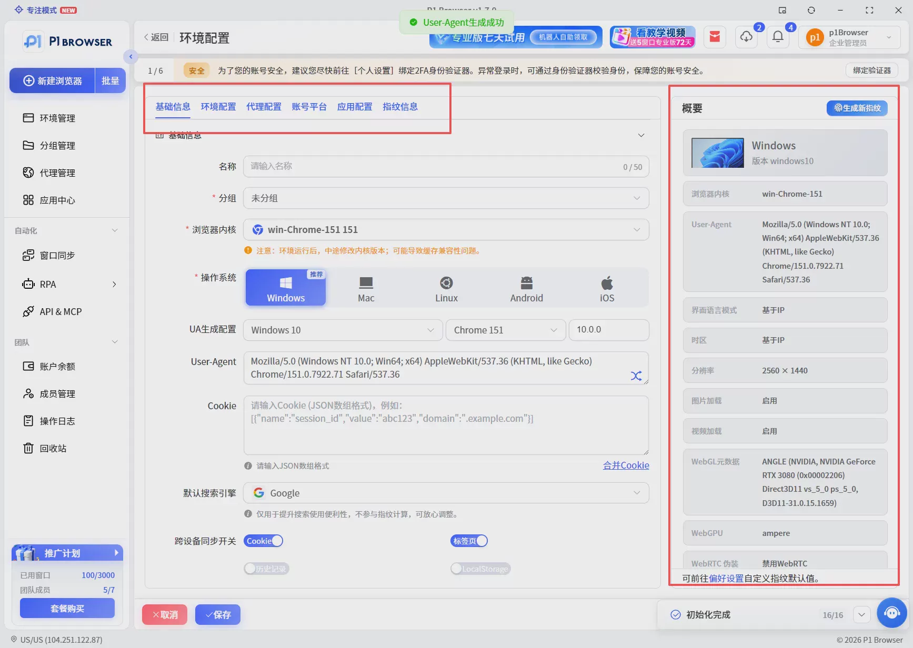The height and width of the screenshot is (648, 913).
Task: Switch to 基础信息 tab
Action: (x=173, y=107)
